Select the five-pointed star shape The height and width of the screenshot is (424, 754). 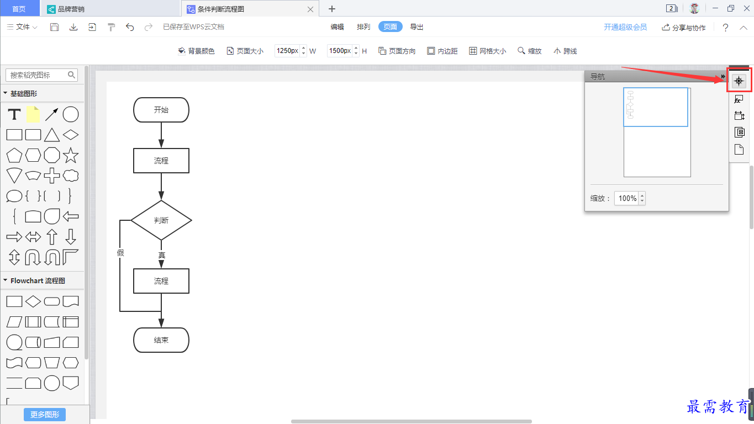pos(71,155)
